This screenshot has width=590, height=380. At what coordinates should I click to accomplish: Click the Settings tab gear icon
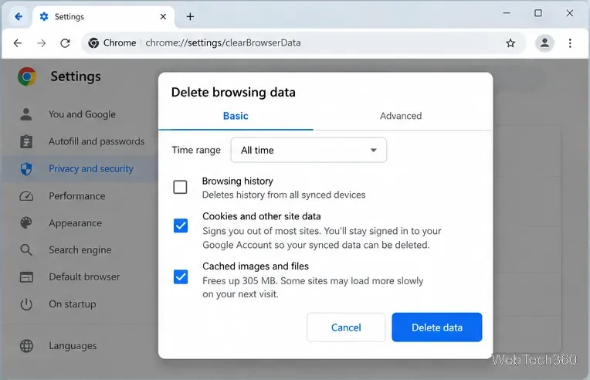click(x=44, y=16)
